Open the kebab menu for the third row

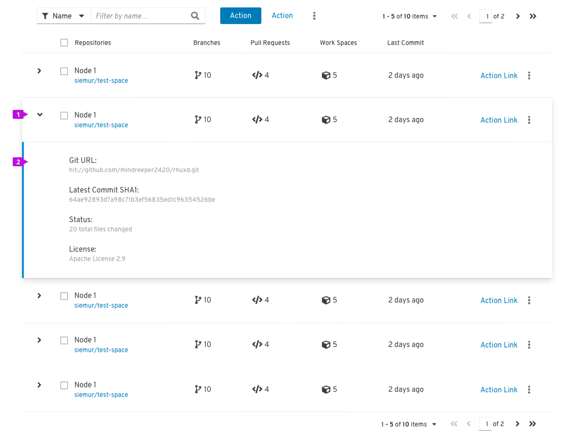tap(529, 300)
